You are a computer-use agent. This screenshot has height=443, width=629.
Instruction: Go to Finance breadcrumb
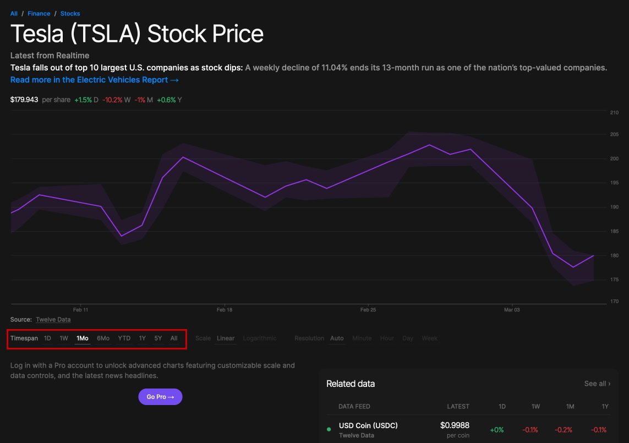coord(39,14)
